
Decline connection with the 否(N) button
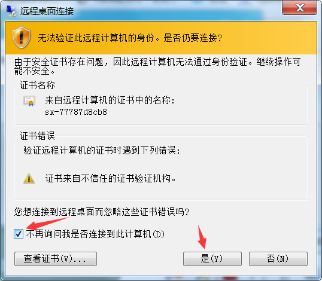click(x=278, y=259)
